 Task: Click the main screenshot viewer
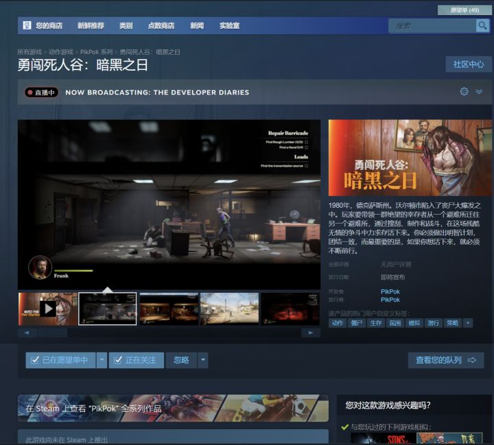(x=169, y=205)
